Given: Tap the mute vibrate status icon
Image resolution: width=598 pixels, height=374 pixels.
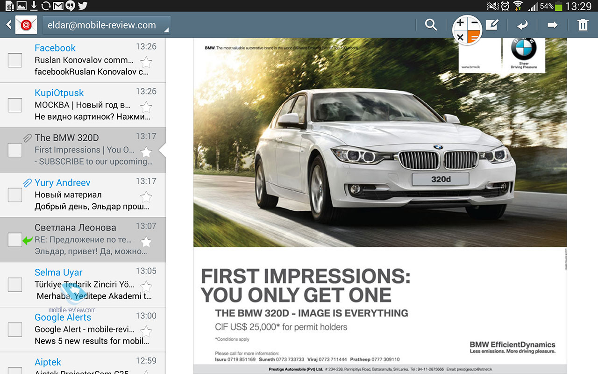Looking at the screenshot, I should 492,6.
